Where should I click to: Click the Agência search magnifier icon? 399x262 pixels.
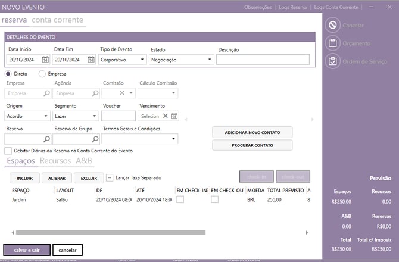coord(95,93)
